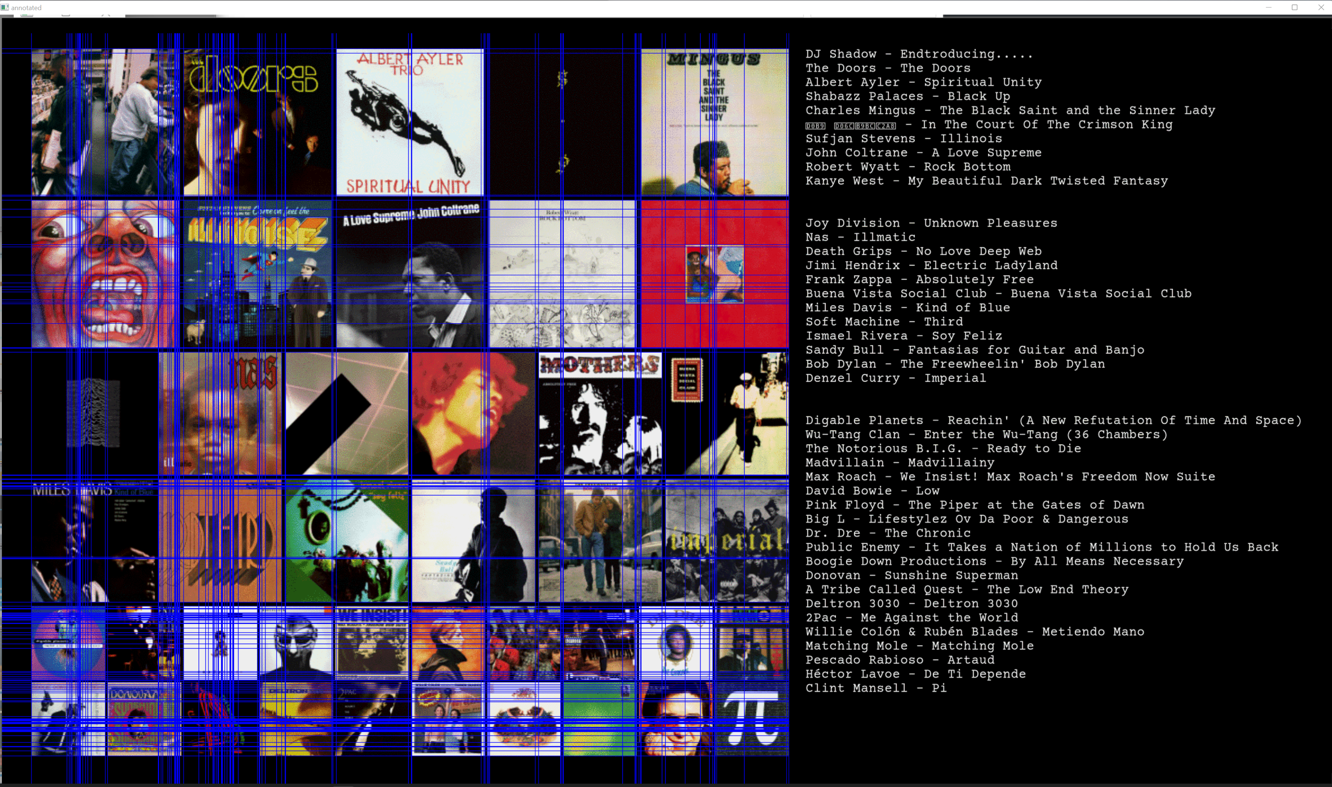Click the 2Pac album cover
1332x787 pixels.
click(372, 719)
